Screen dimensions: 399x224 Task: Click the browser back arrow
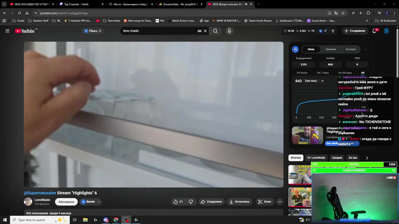pos(4,13)
